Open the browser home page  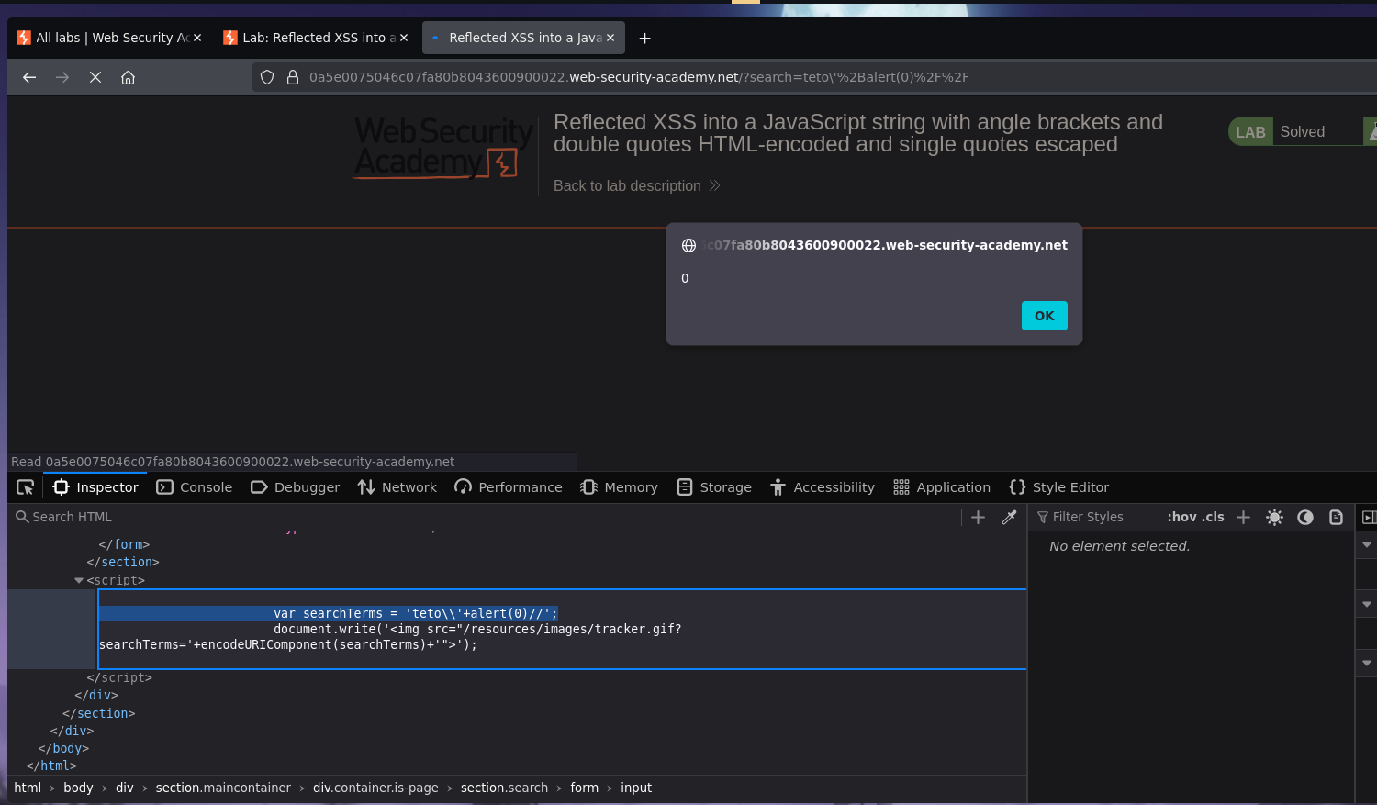click(x=129, y=77)
